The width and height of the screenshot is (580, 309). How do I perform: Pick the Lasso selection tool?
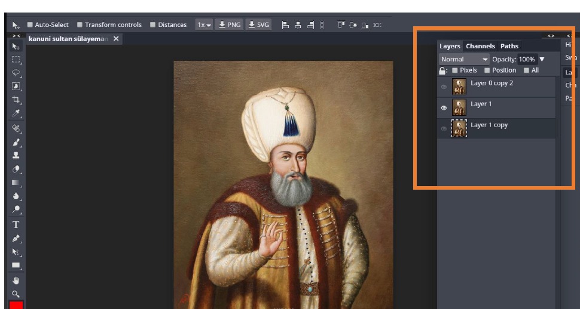pos(16,73)
